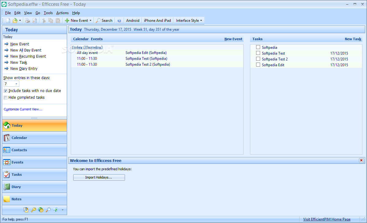Open the Help menu
The height and width of the screenshot is (223, 367).
76,13
